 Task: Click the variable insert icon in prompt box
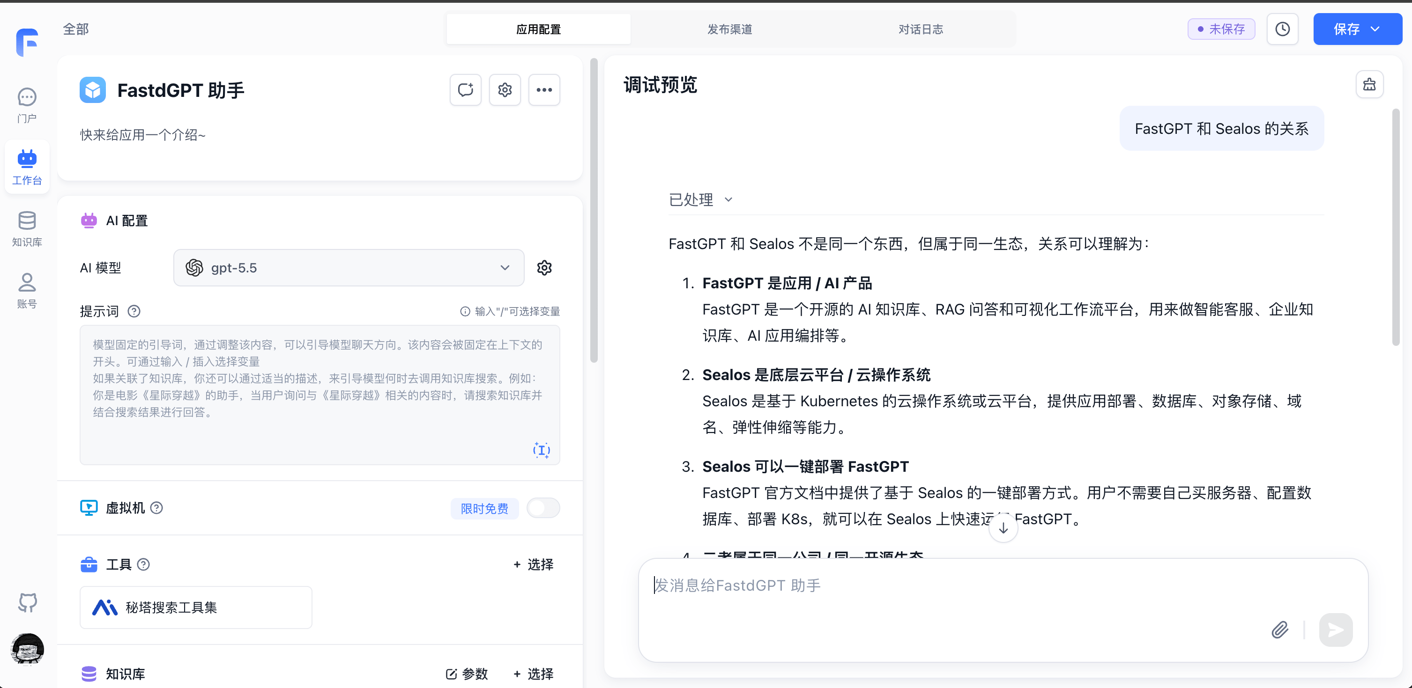click(x=542, y=450)
